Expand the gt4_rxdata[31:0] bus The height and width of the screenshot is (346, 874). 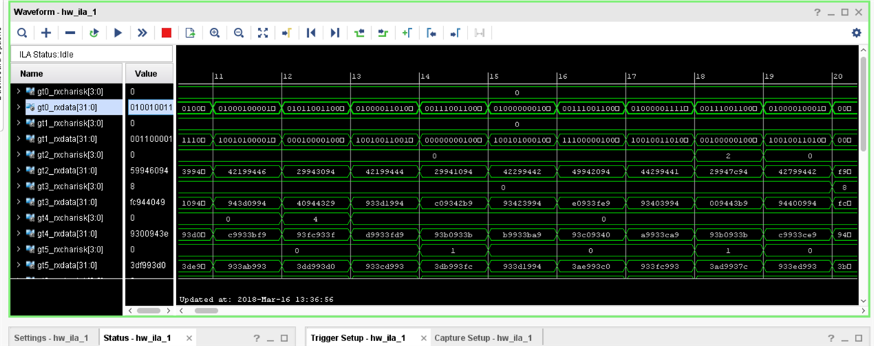18,234
